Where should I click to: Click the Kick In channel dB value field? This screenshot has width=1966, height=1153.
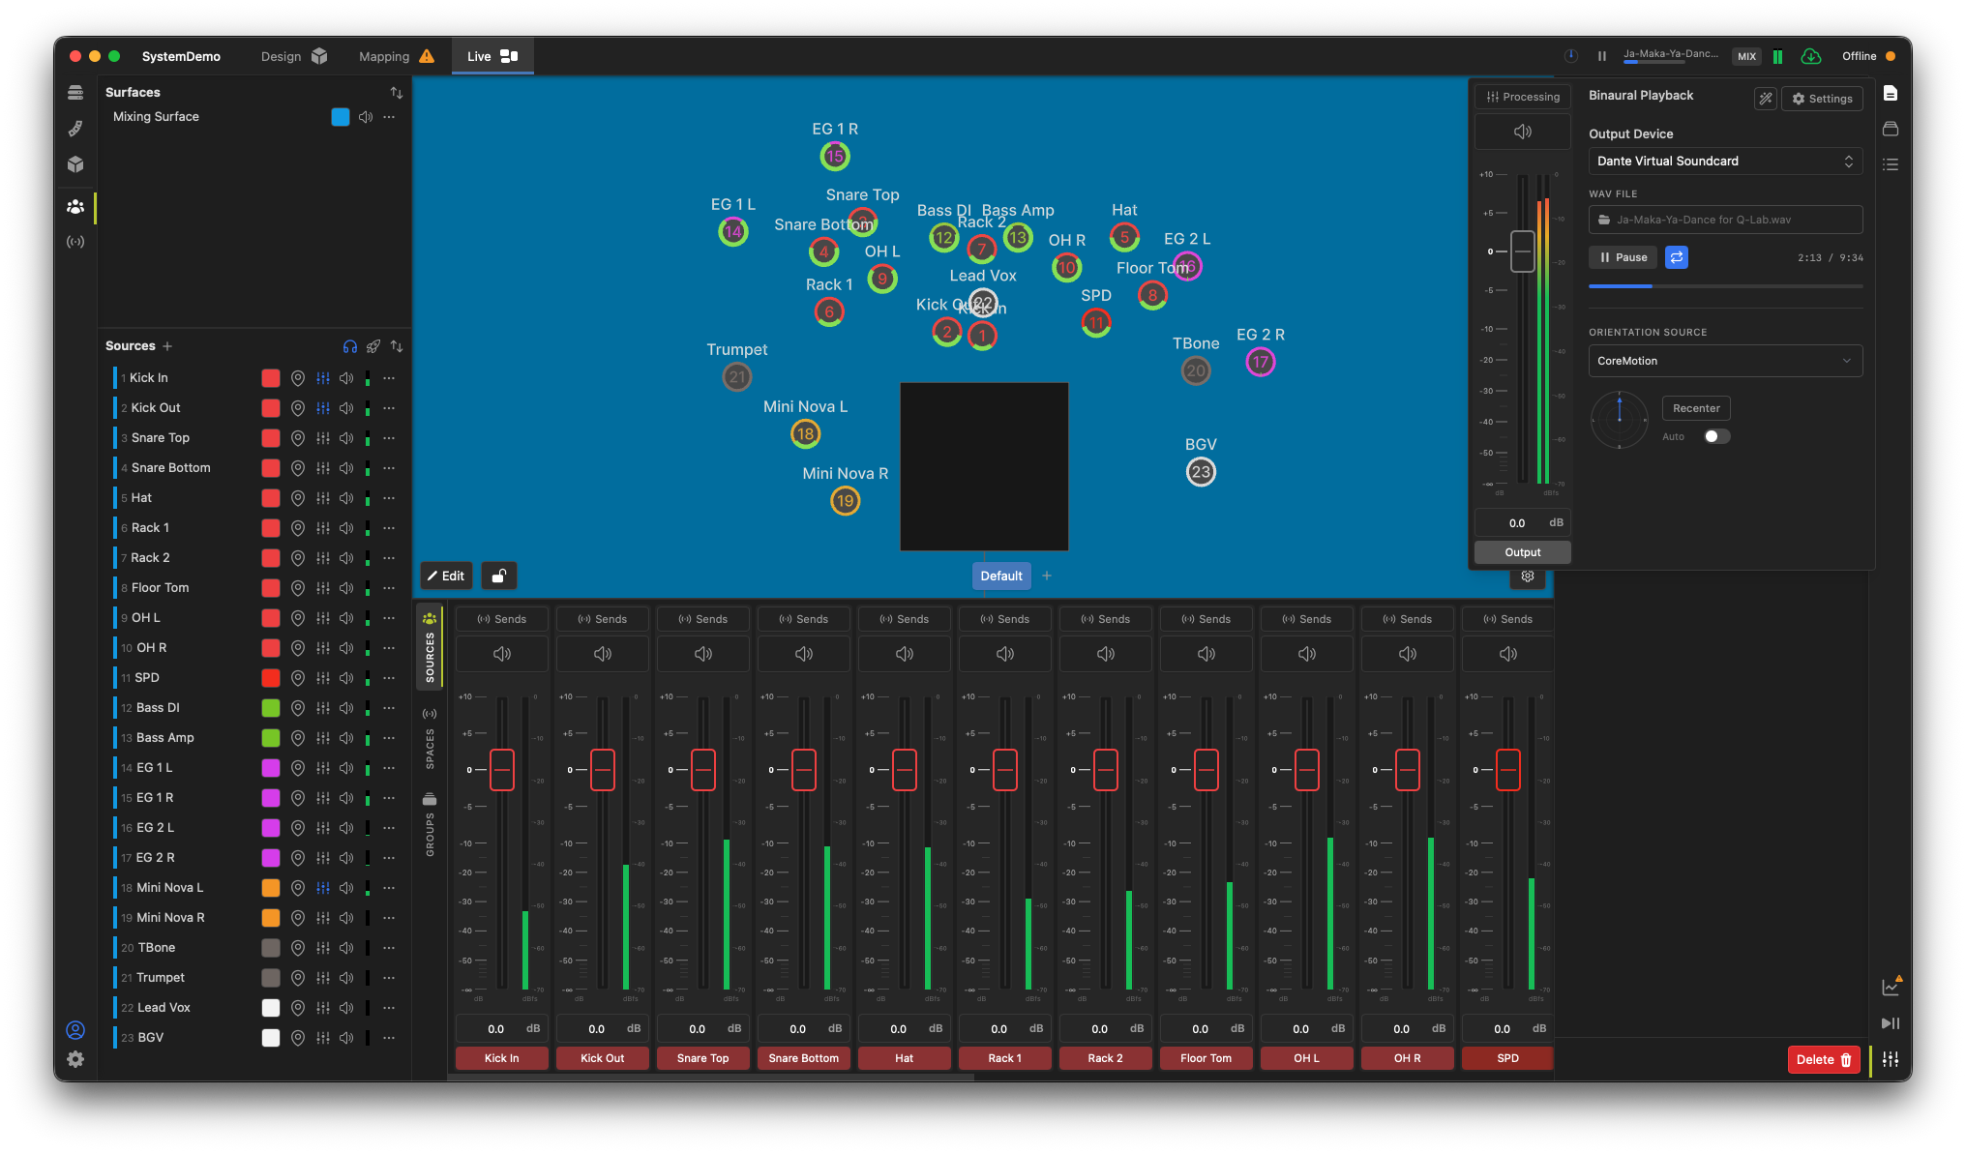pyautogui.click(x=502, y=1028)
